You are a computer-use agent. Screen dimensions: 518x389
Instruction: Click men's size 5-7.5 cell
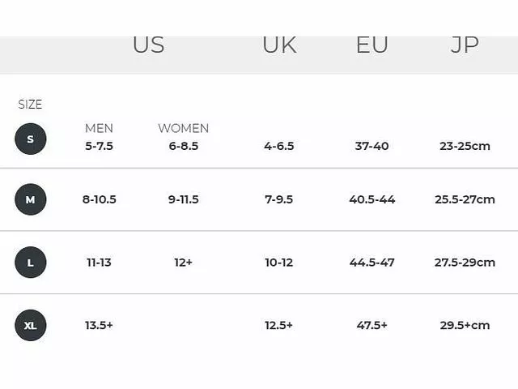click(x=99, y=147)
